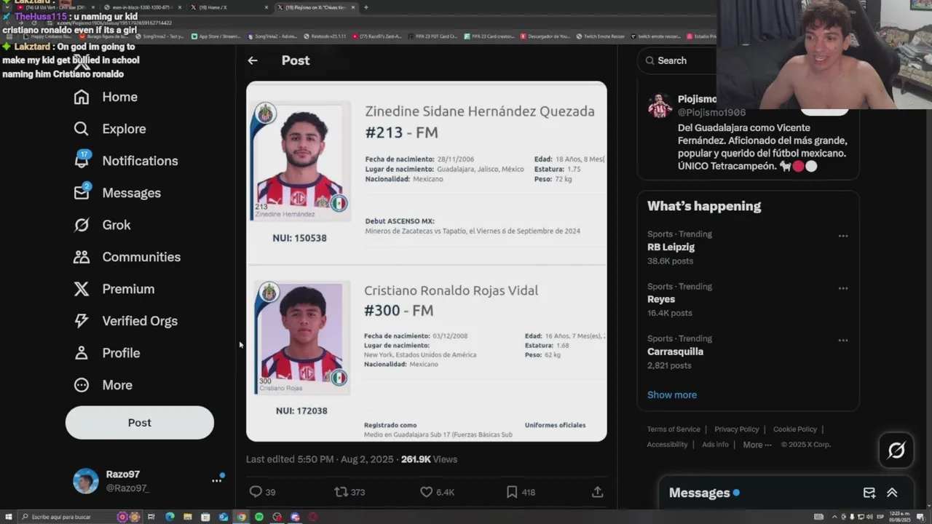932x524 pixels.
Task: Open the Ads info footer link
Action: [x=715, y=445]
